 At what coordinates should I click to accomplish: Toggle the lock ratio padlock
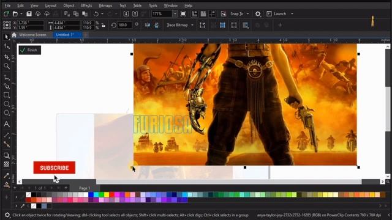coord(104,25)
